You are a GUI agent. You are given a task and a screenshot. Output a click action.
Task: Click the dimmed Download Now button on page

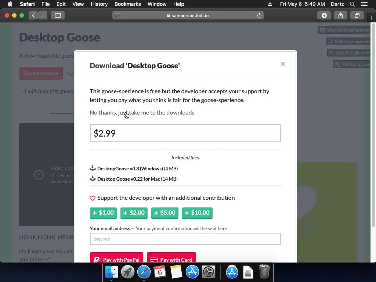click(41, 73)
